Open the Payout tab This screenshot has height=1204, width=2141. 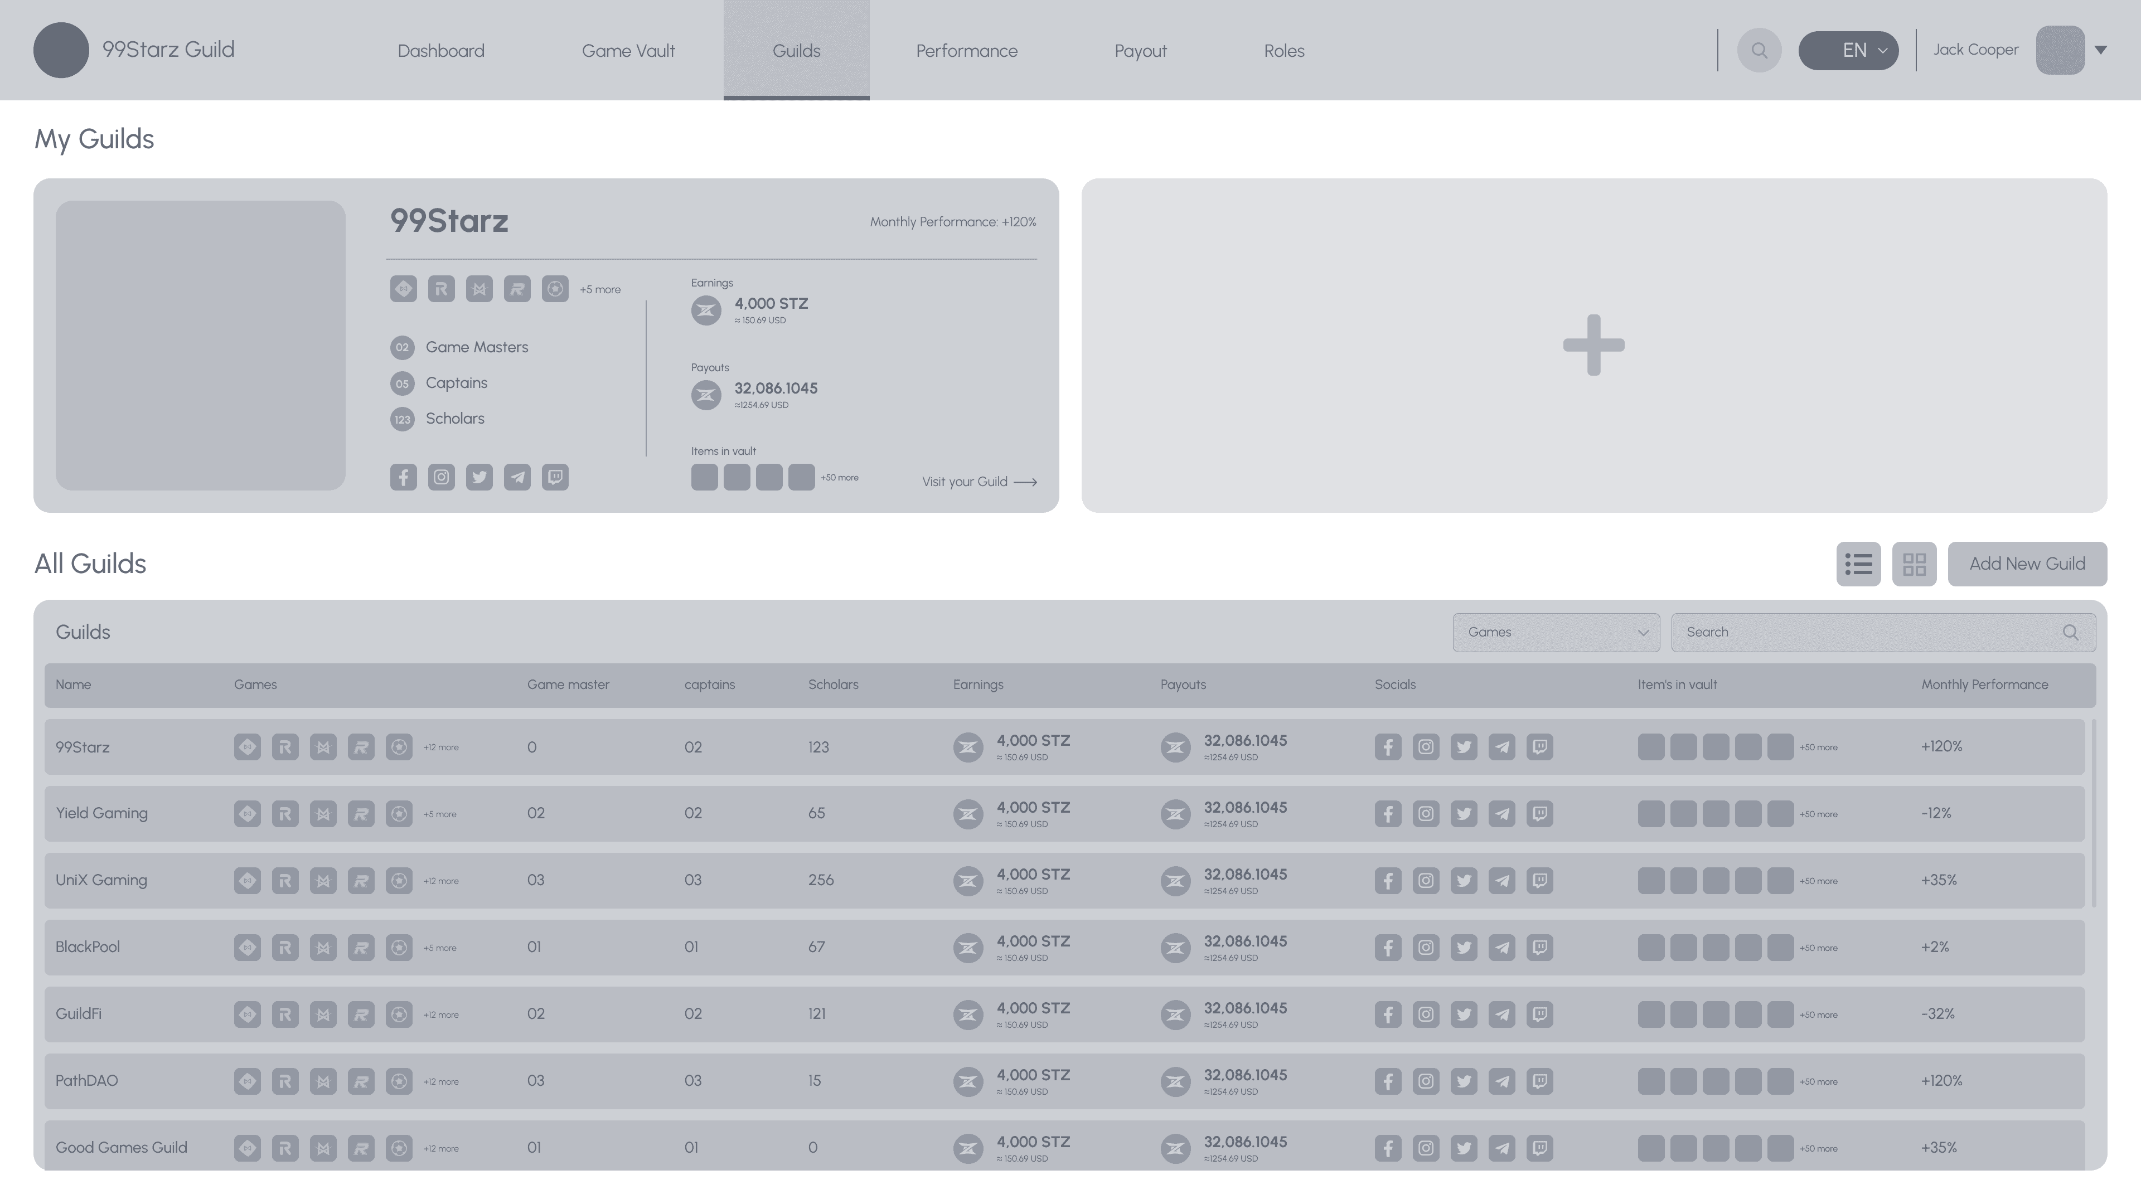coord(1140,51)
